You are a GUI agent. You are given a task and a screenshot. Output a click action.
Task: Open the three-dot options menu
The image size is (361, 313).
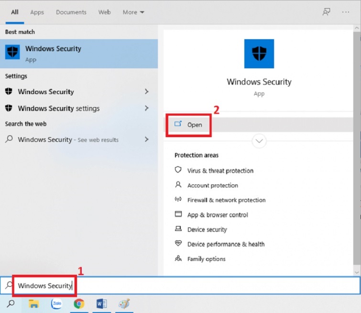[x=346, y=12]
